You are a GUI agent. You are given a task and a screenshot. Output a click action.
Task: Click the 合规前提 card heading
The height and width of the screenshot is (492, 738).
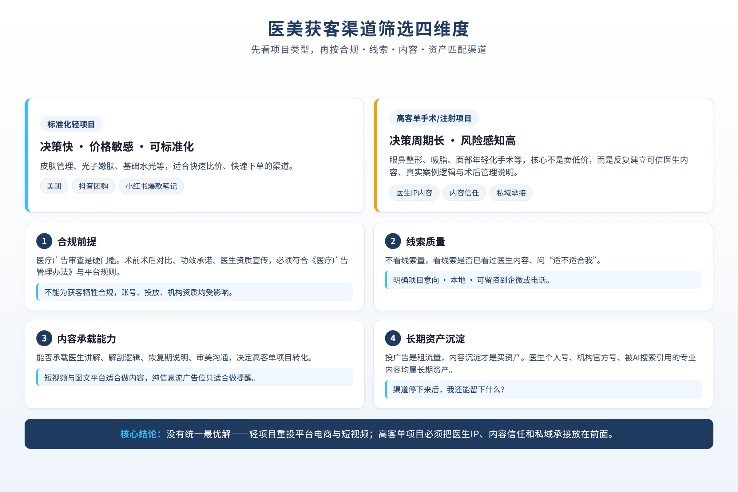coord(77,242)
